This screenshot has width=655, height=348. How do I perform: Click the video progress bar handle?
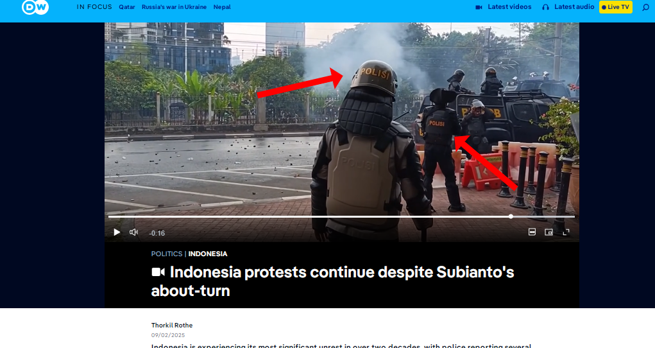click(x=511, y=216)
